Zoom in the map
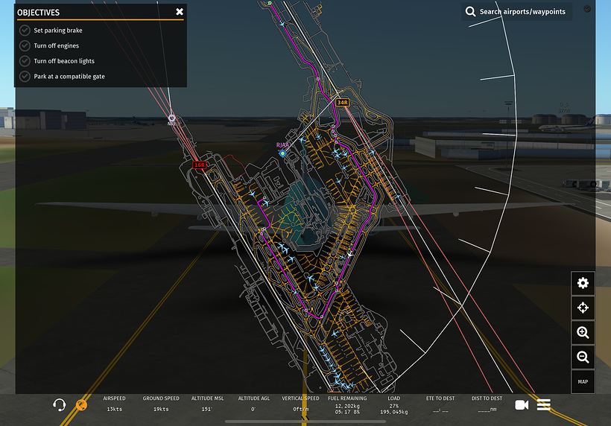Viewport: 611px width, 426px height. 583,333
